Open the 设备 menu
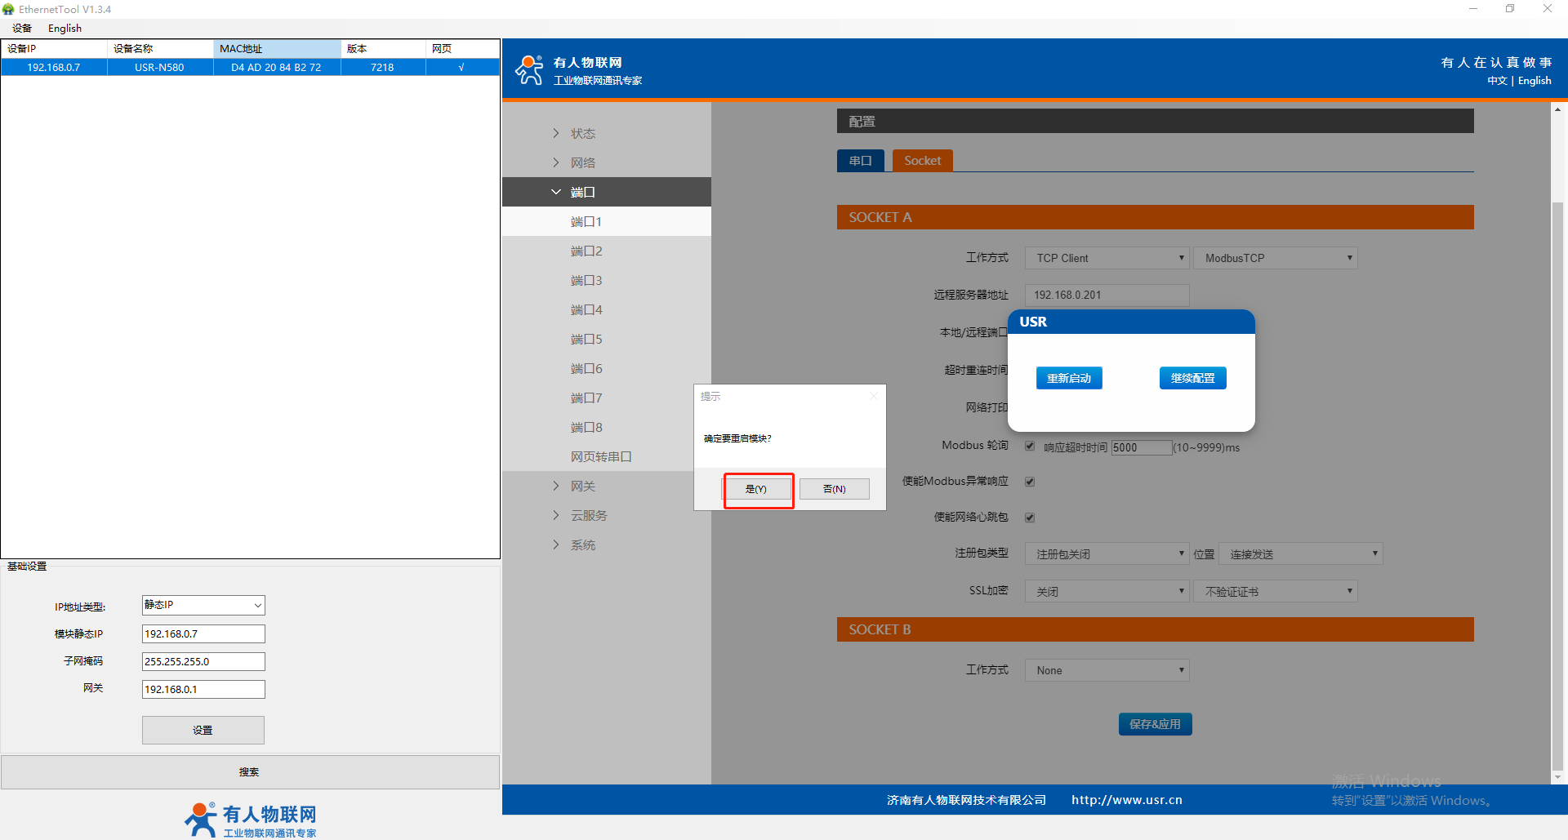This screenshot has width=1568, height=840. pyautogui.click(x=22, y=28)
